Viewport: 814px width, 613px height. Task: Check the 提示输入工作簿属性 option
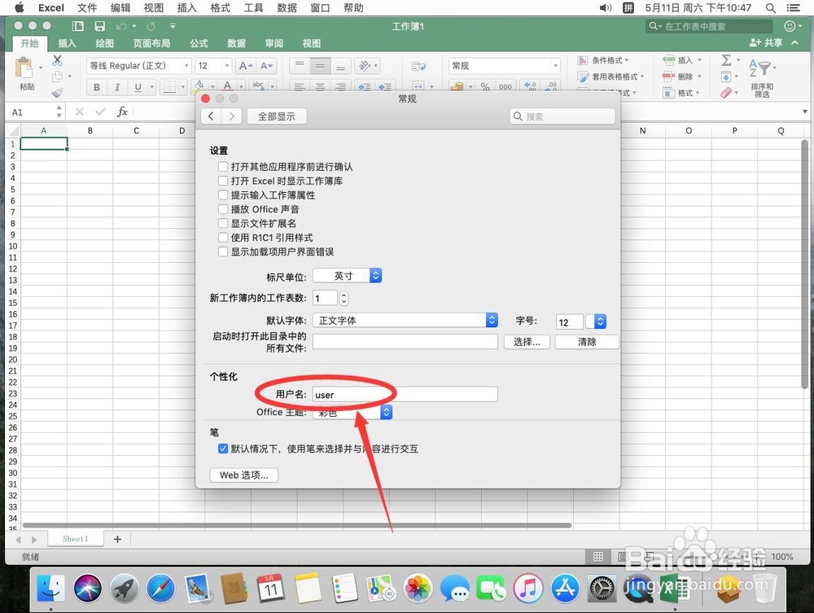coord(223,195)
